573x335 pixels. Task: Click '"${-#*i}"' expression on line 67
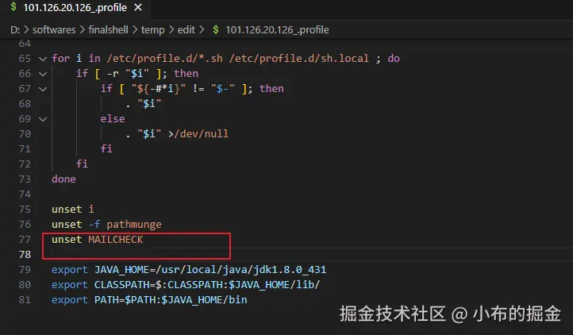click(159, 88)
